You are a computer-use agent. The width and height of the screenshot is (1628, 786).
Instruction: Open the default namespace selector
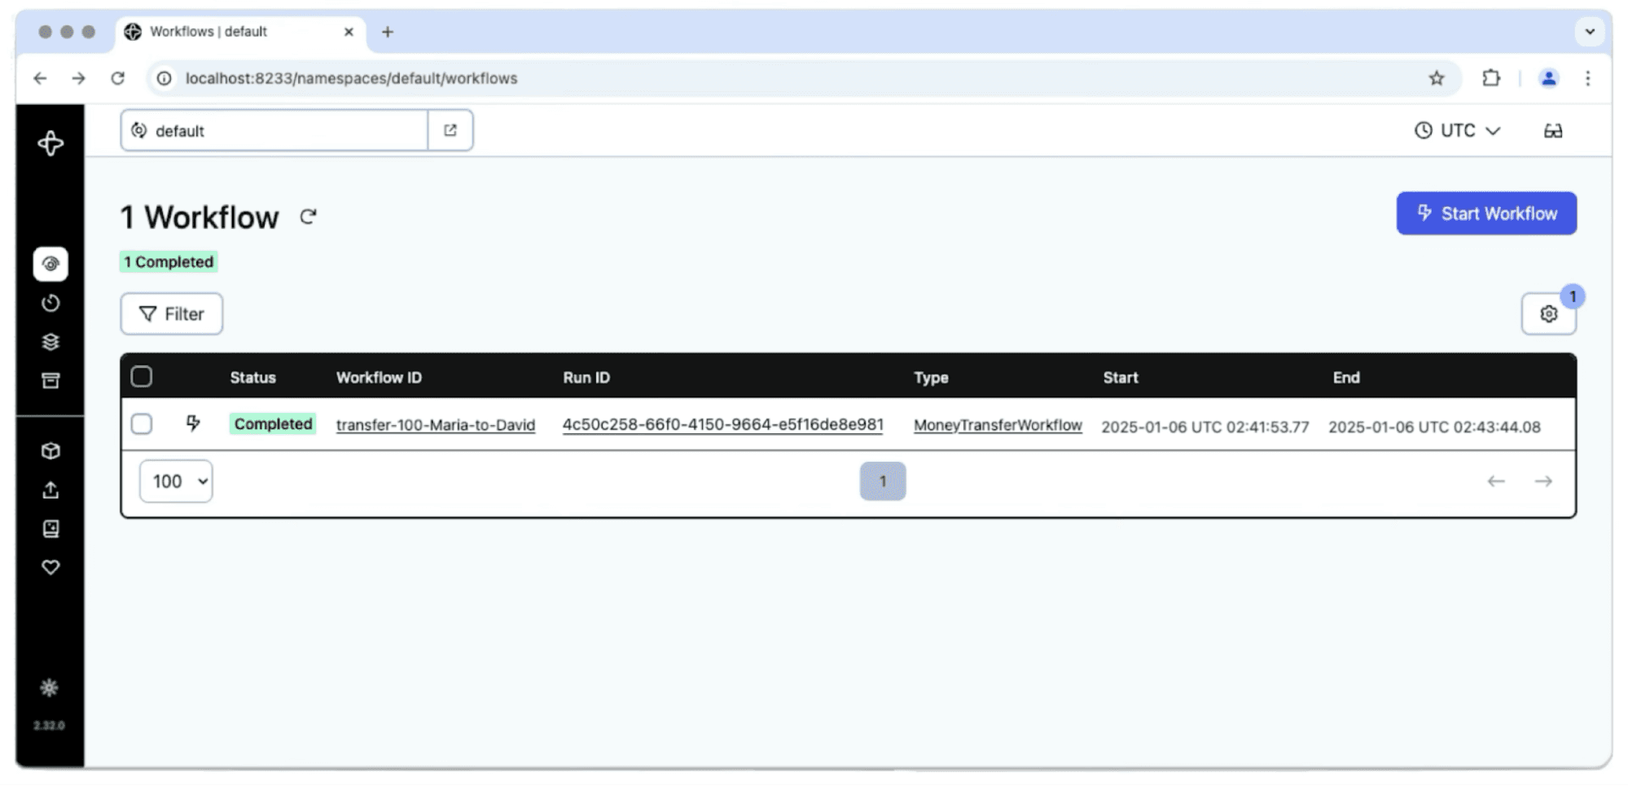(274, 130)
